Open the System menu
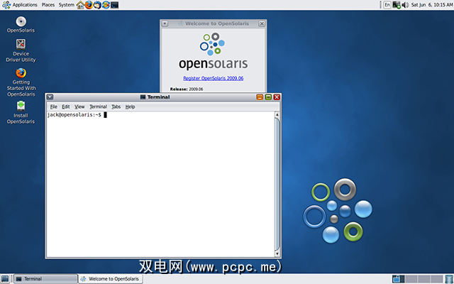This screenshot has height=284, width=454. tap(66, 5)
